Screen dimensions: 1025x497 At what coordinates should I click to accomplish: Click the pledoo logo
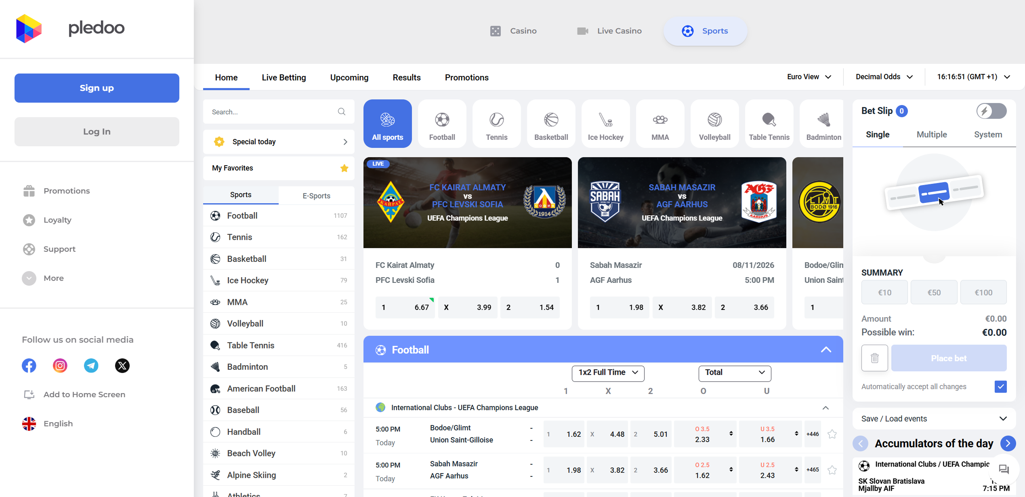pos(70,28)
